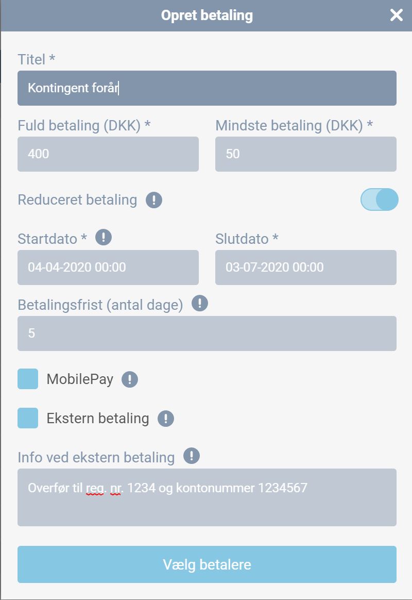
Task: Click the external payment info text area
Action: coord(207,497)
